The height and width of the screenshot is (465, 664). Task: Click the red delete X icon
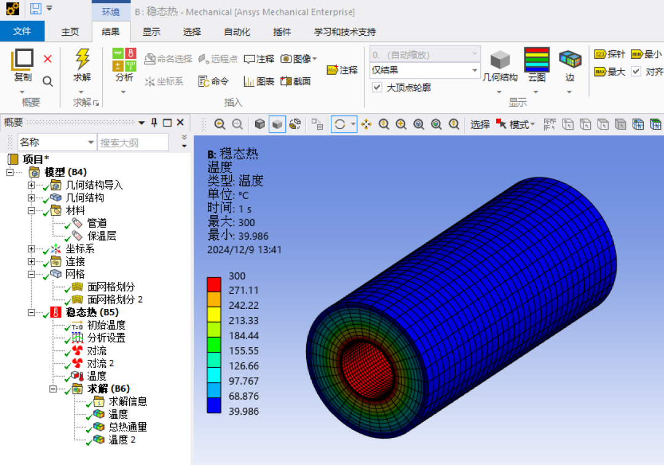coord(48,59)
